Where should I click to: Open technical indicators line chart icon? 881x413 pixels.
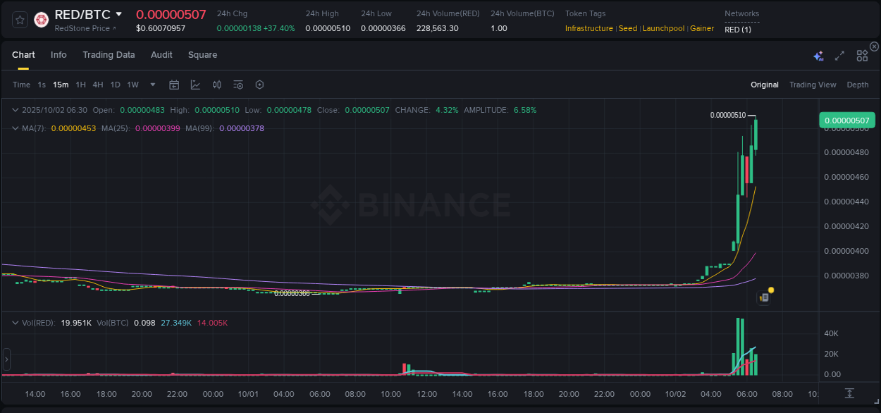195,85
